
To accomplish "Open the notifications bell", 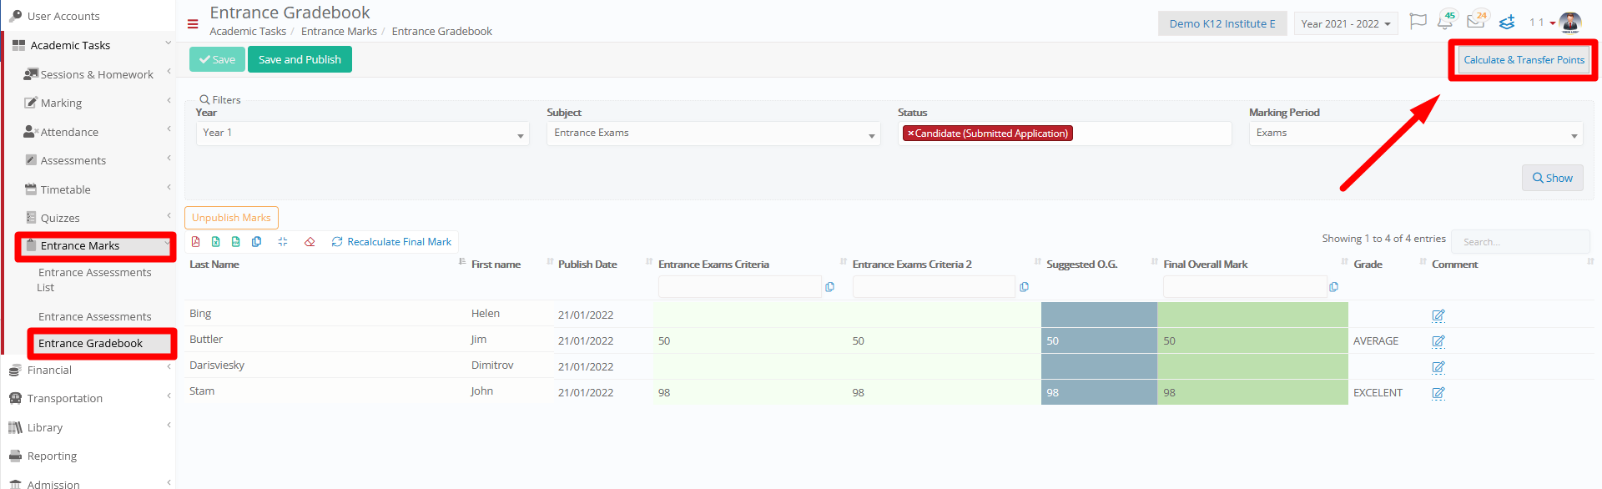I will (x=1446, y=22).
